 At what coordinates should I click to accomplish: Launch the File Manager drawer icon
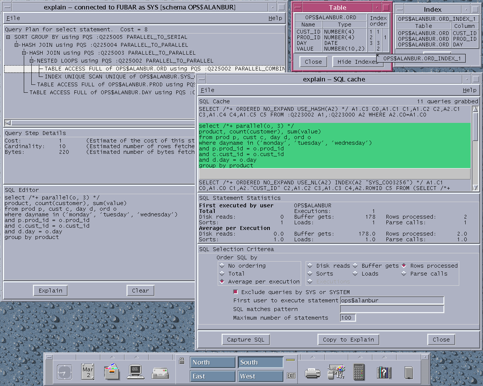click(112, 372)
